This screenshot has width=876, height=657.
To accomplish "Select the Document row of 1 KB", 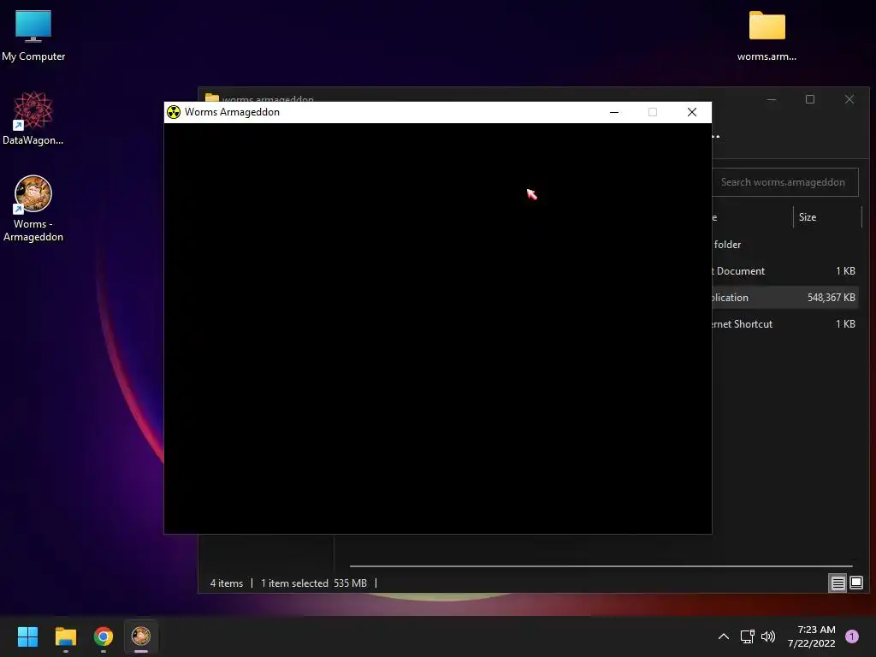I will (x=785, y=271).
